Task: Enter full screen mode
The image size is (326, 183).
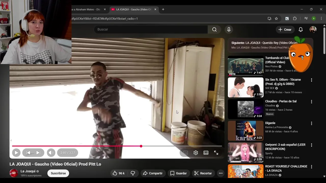Action: click(216, 153)
